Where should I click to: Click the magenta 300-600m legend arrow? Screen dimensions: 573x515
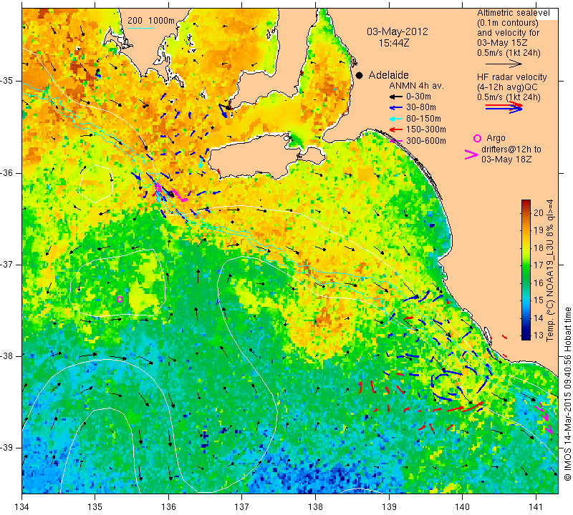pos(396,141)
